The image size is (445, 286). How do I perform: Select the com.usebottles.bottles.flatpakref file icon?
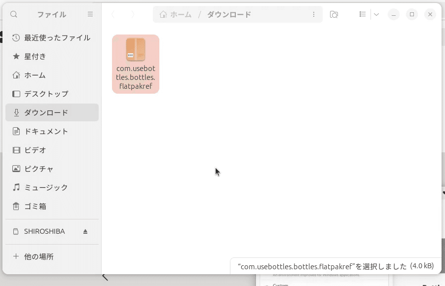136,50
